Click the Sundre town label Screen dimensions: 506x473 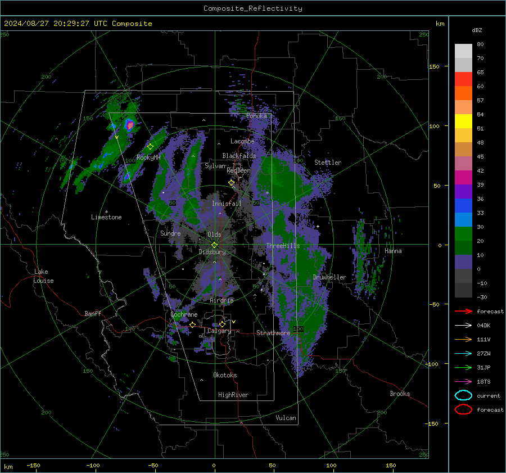click(x=170, y=233)
